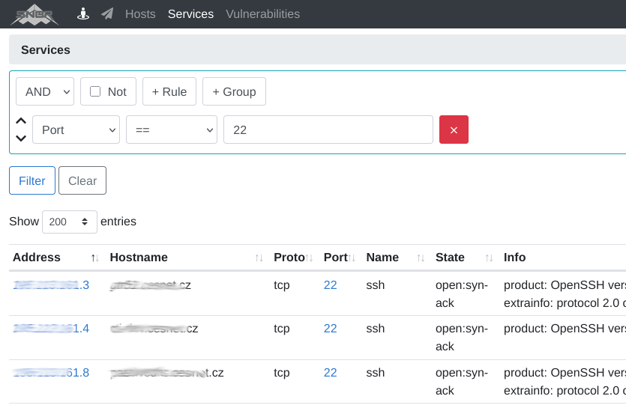Click the Clear button
626x405 pixels.
82,180
